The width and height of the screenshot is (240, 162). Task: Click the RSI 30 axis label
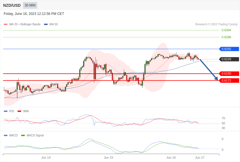point(223,128)
